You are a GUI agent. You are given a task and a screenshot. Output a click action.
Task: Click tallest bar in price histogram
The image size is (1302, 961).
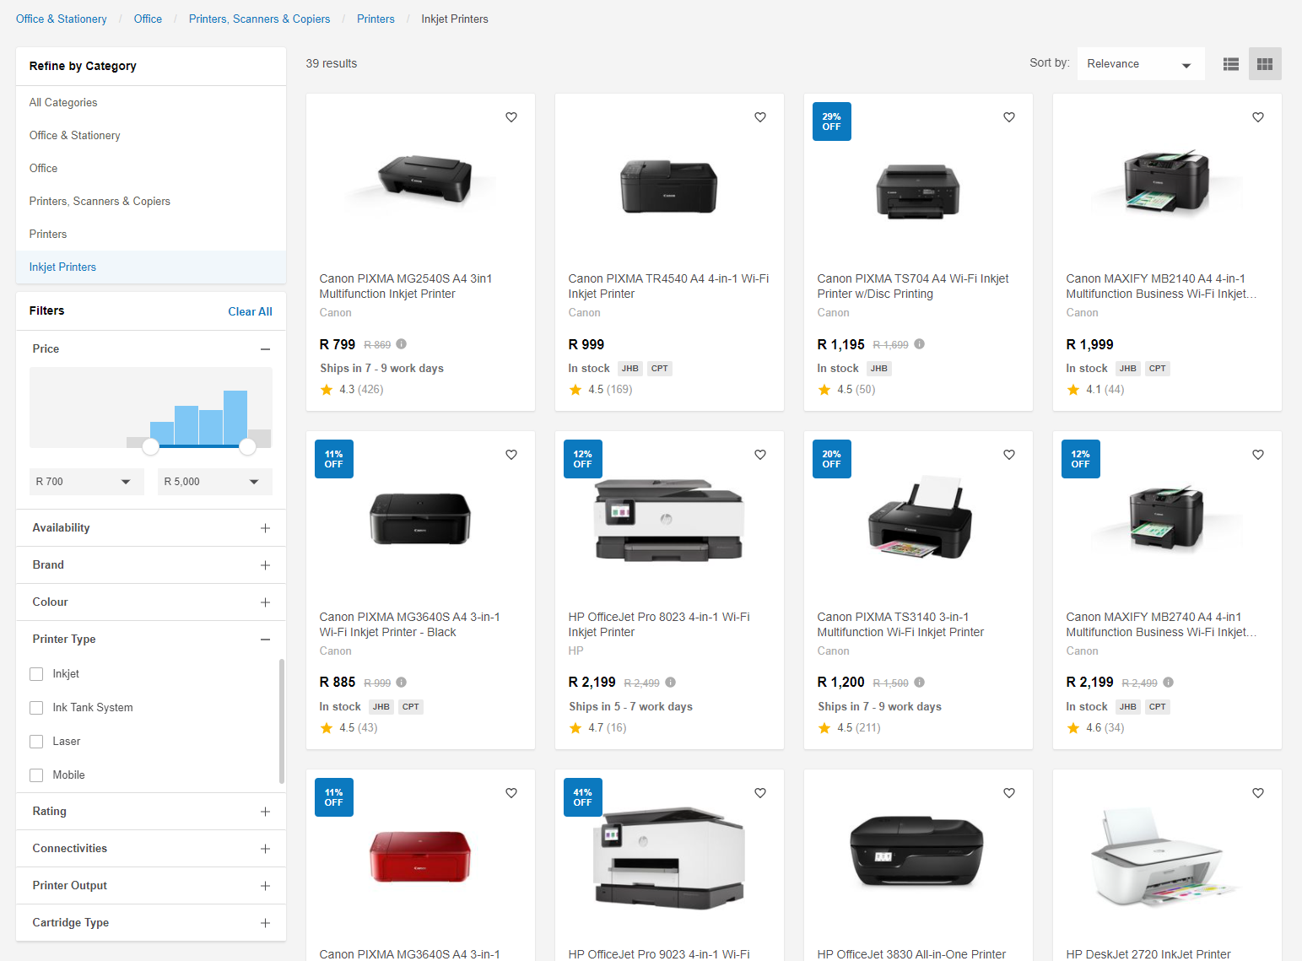coord(235,418)
